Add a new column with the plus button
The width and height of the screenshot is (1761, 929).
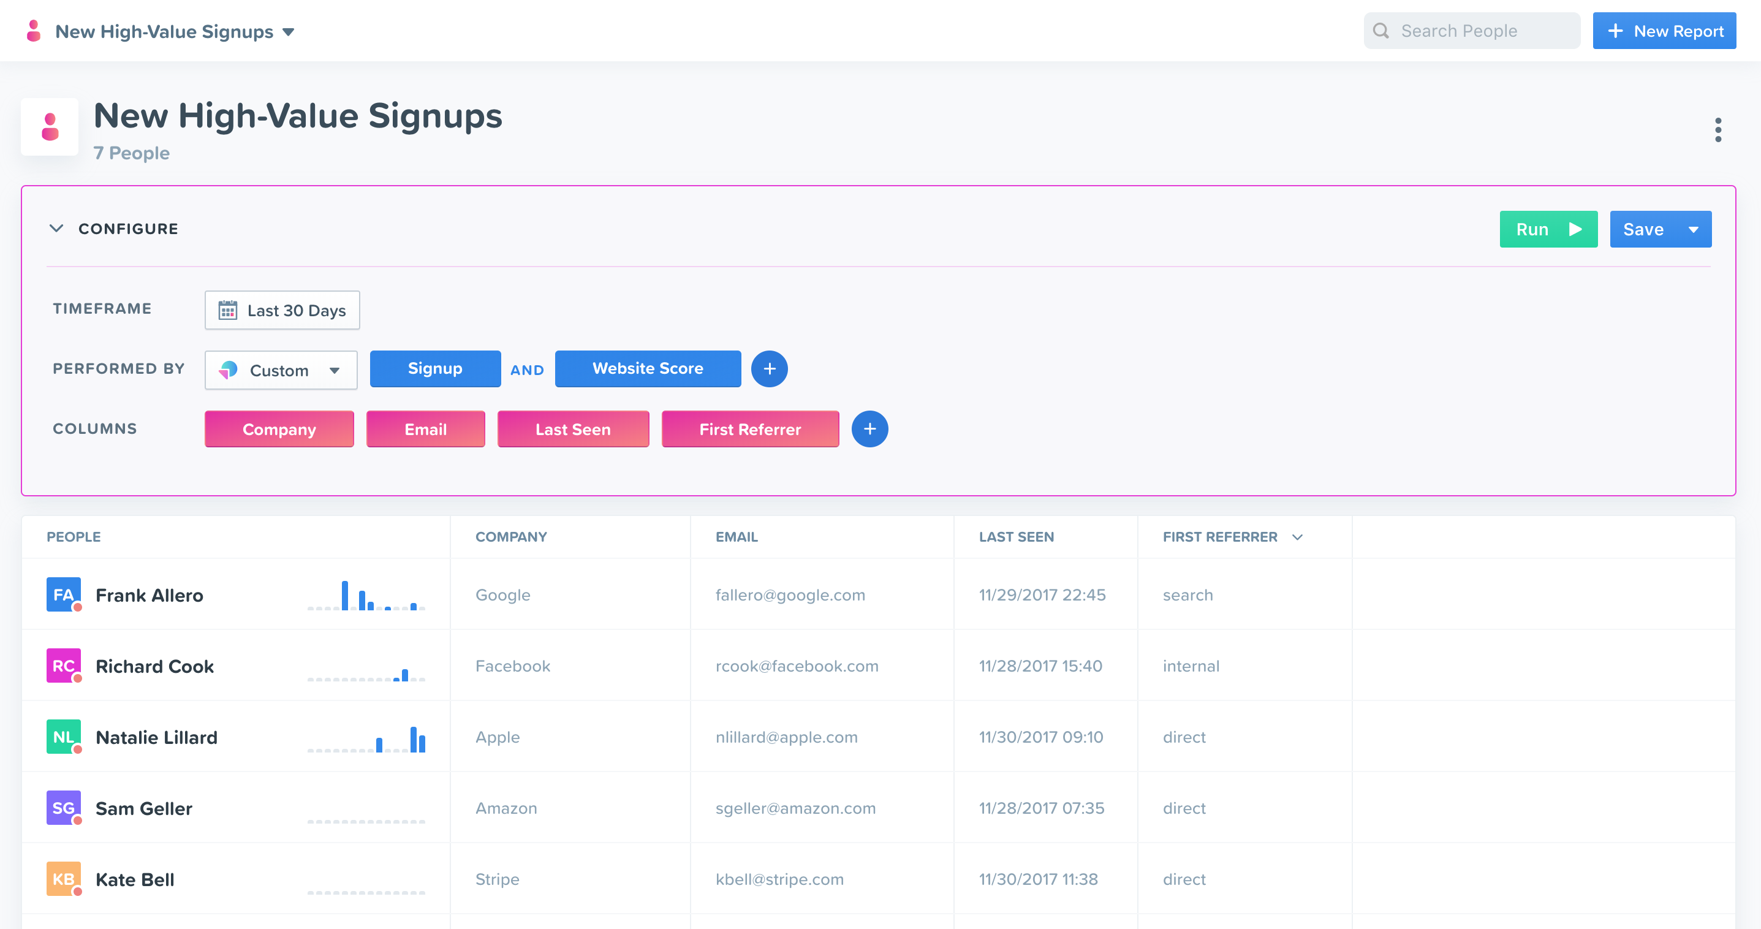pos(869,430)
